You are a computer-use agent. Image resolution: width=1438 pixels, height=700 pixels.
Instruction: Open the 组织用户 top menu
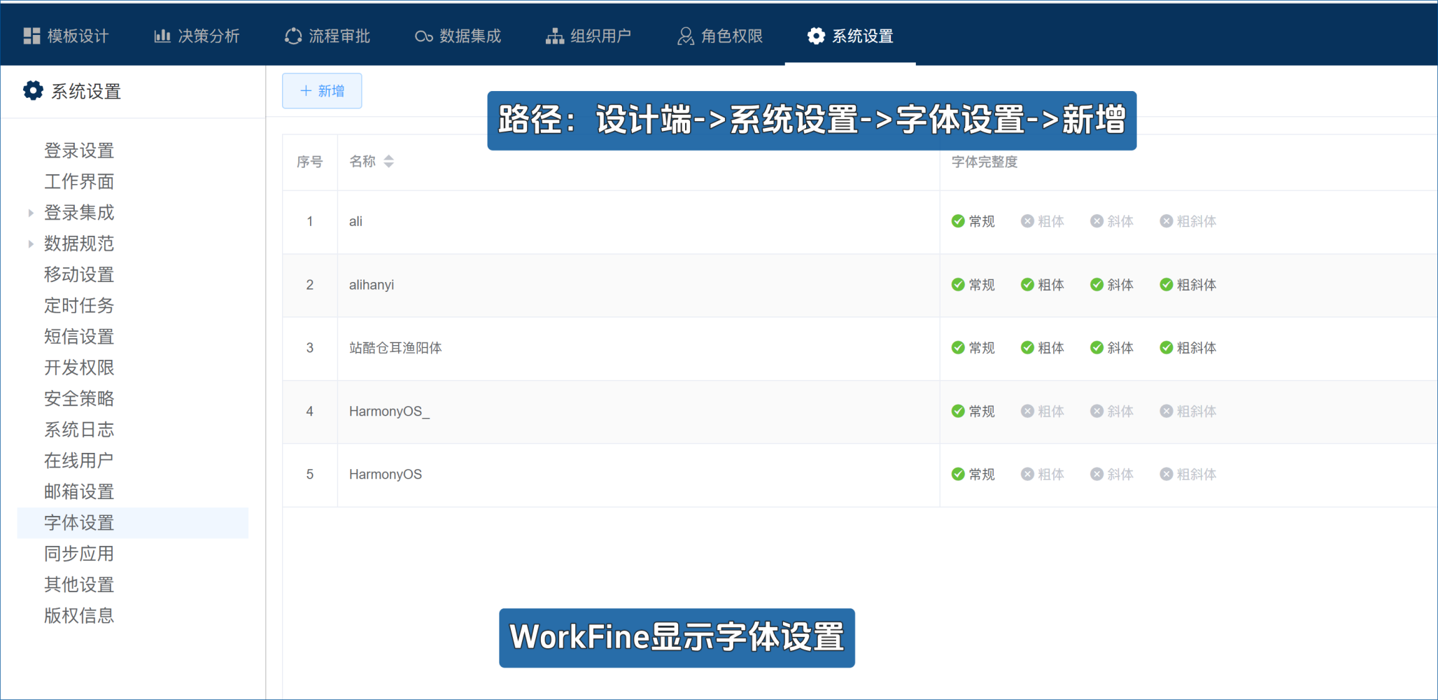click(589, 36)
